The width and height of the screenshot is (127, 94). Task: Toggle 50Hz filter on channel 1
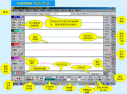(113, 28)
